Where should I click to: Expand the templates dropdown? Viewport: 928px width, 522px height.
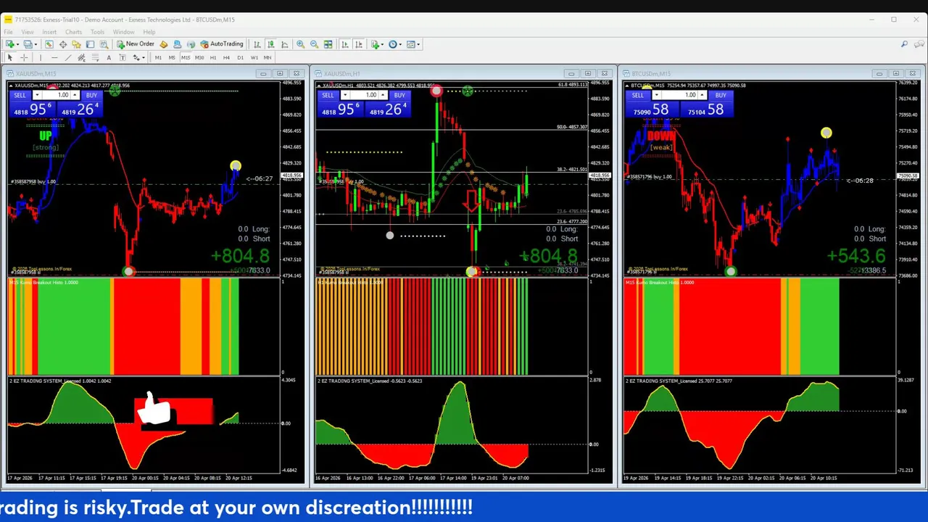point(418,44)
